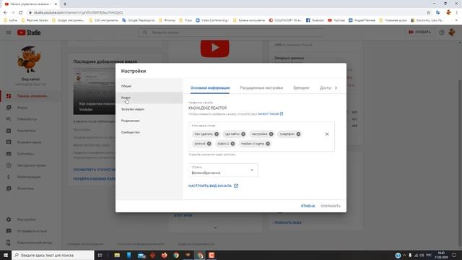Open a new Chrome tab
462x260 pixels.
click(65, 4)
